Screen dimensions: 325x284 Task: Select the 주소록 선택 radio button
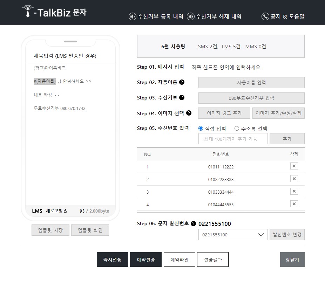point(237,128)
